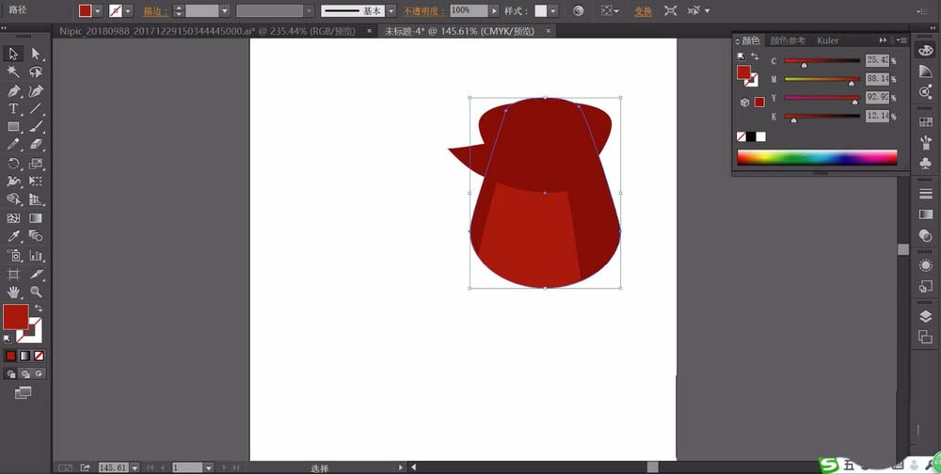Screen dimensions: 941x474
Task: Swap fill and stroke in Color panel
Action: 755,57
